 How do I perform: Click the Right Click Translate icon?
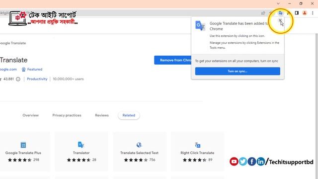[198, 145]
